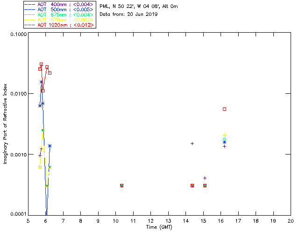Click the x-axis tick label 18
This screenshot has height=239, width=299.
pos(256,221)
